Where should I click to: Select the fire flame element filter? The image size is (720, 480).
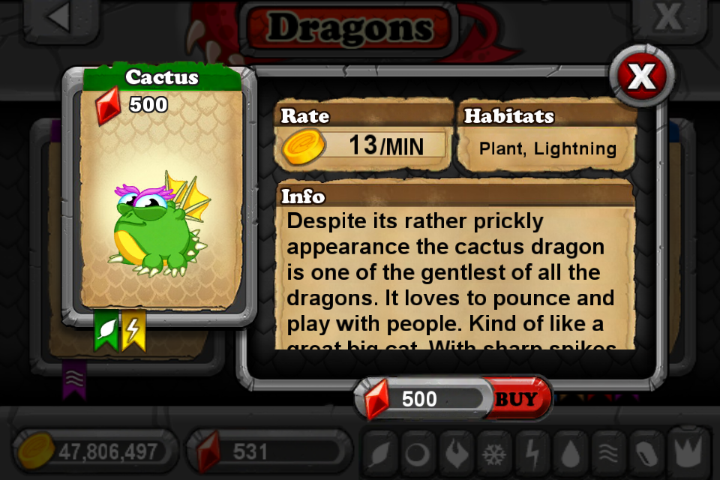point(456,453)
